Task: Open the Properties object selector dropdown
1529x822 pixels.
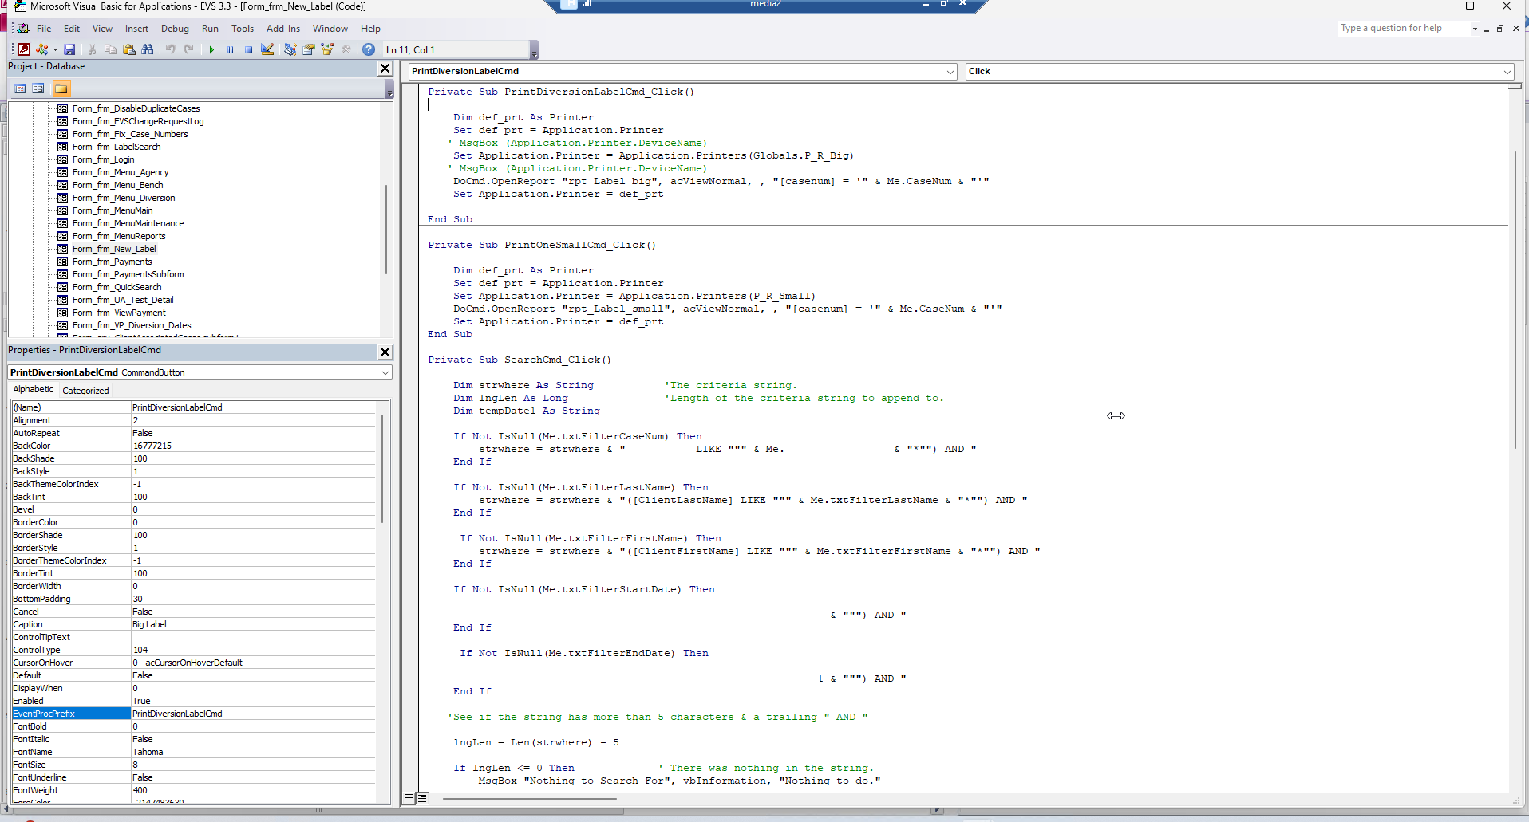Action: click(x=385, y=372)
